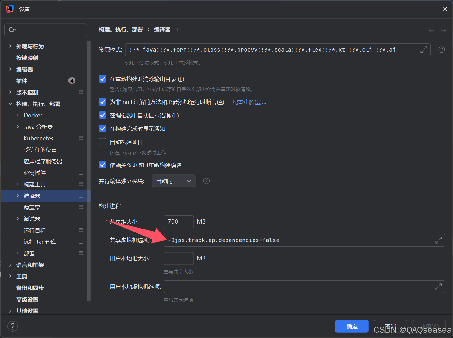
Task: Open the 并行编译独立模块 dropdown
Action: [x=173, y=181]
